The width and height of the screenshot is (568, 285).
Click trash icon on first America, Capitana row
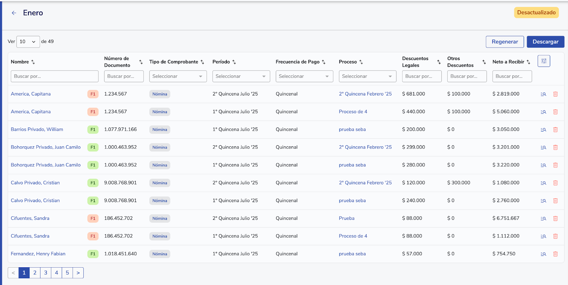(555, 94)
